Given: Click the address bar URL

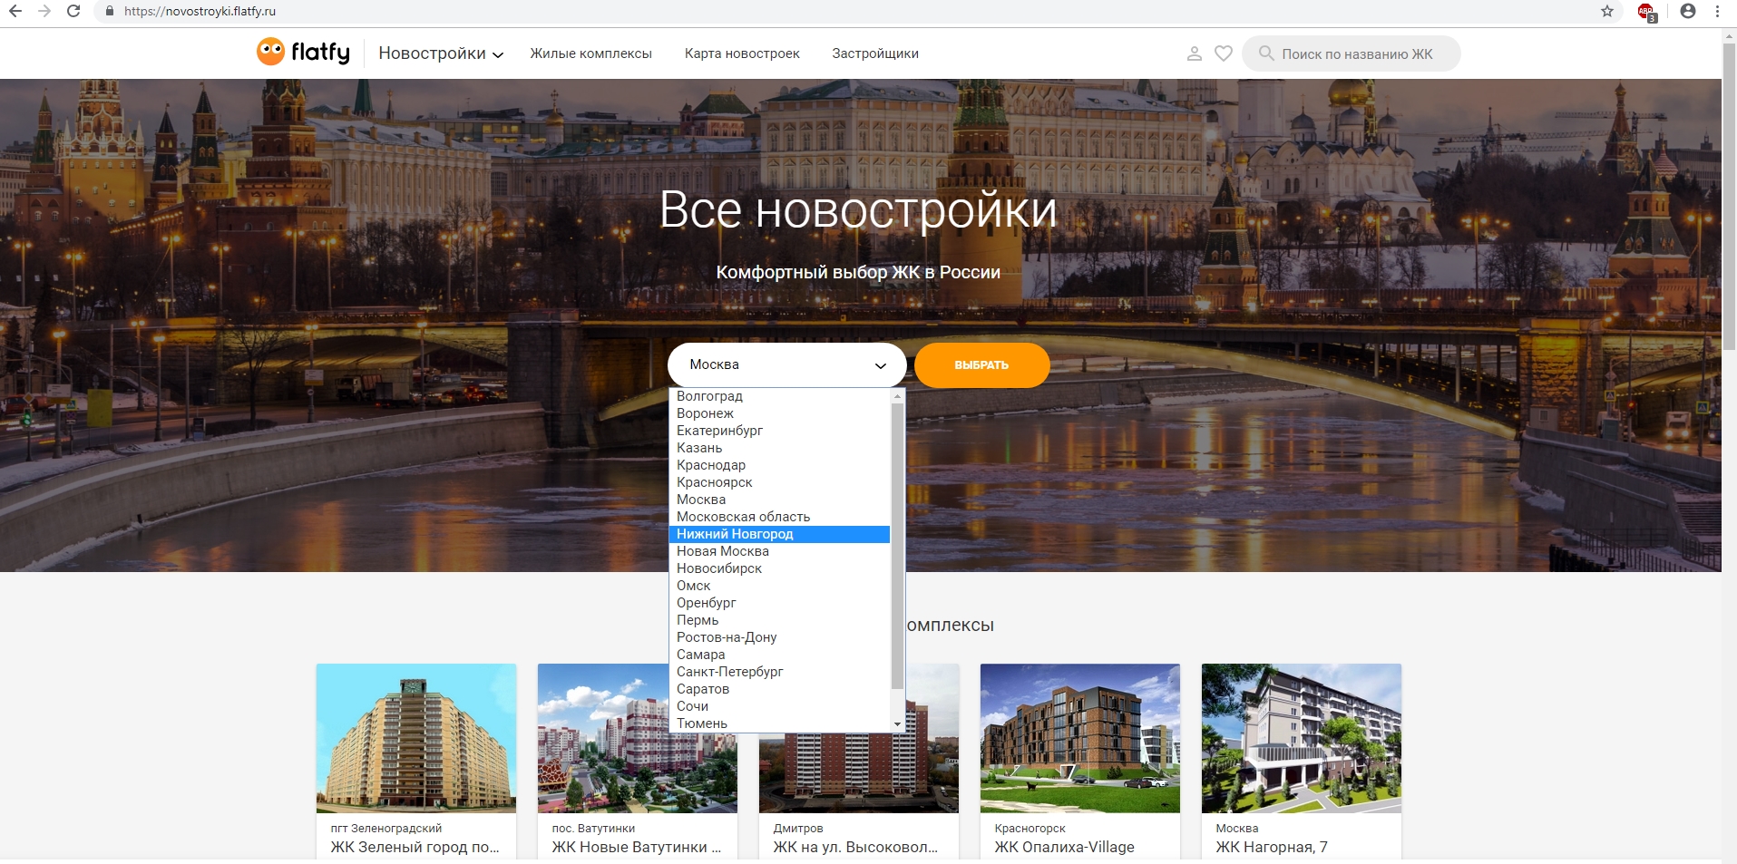Looking at the screenshot, I should (200, 11).
